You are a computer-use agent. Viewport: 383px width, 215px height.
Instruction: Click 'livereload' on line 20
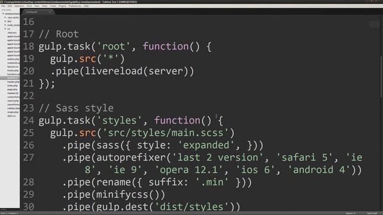point(114,71)
